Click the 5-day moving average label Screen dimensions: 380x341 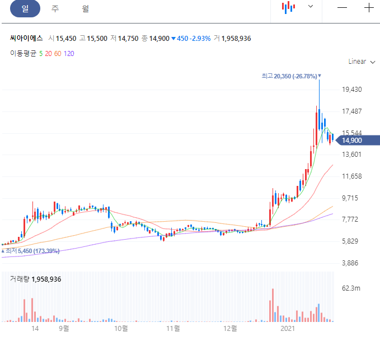[x=41, y=54]
